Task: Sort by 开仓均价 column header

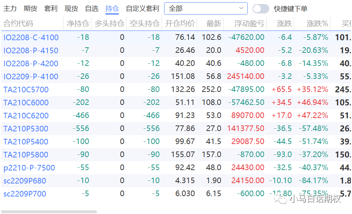Action: (x=180, y=24)
